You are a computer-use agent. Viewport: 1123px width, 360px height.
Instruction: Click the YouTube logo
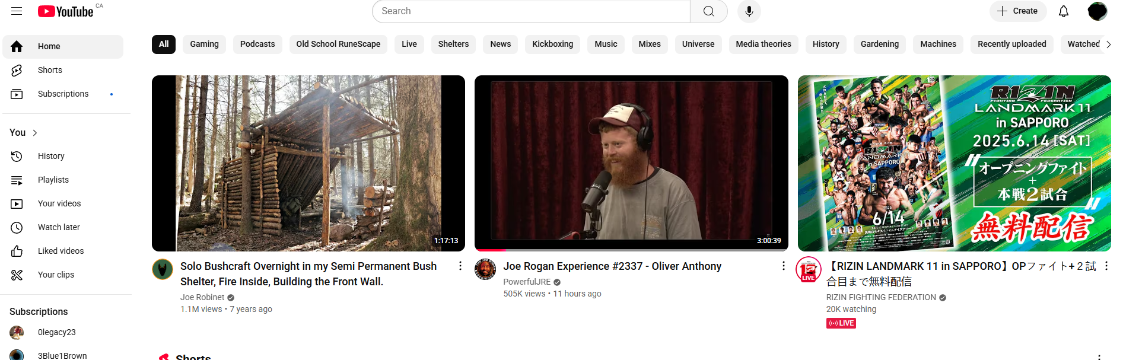point(66,11)
